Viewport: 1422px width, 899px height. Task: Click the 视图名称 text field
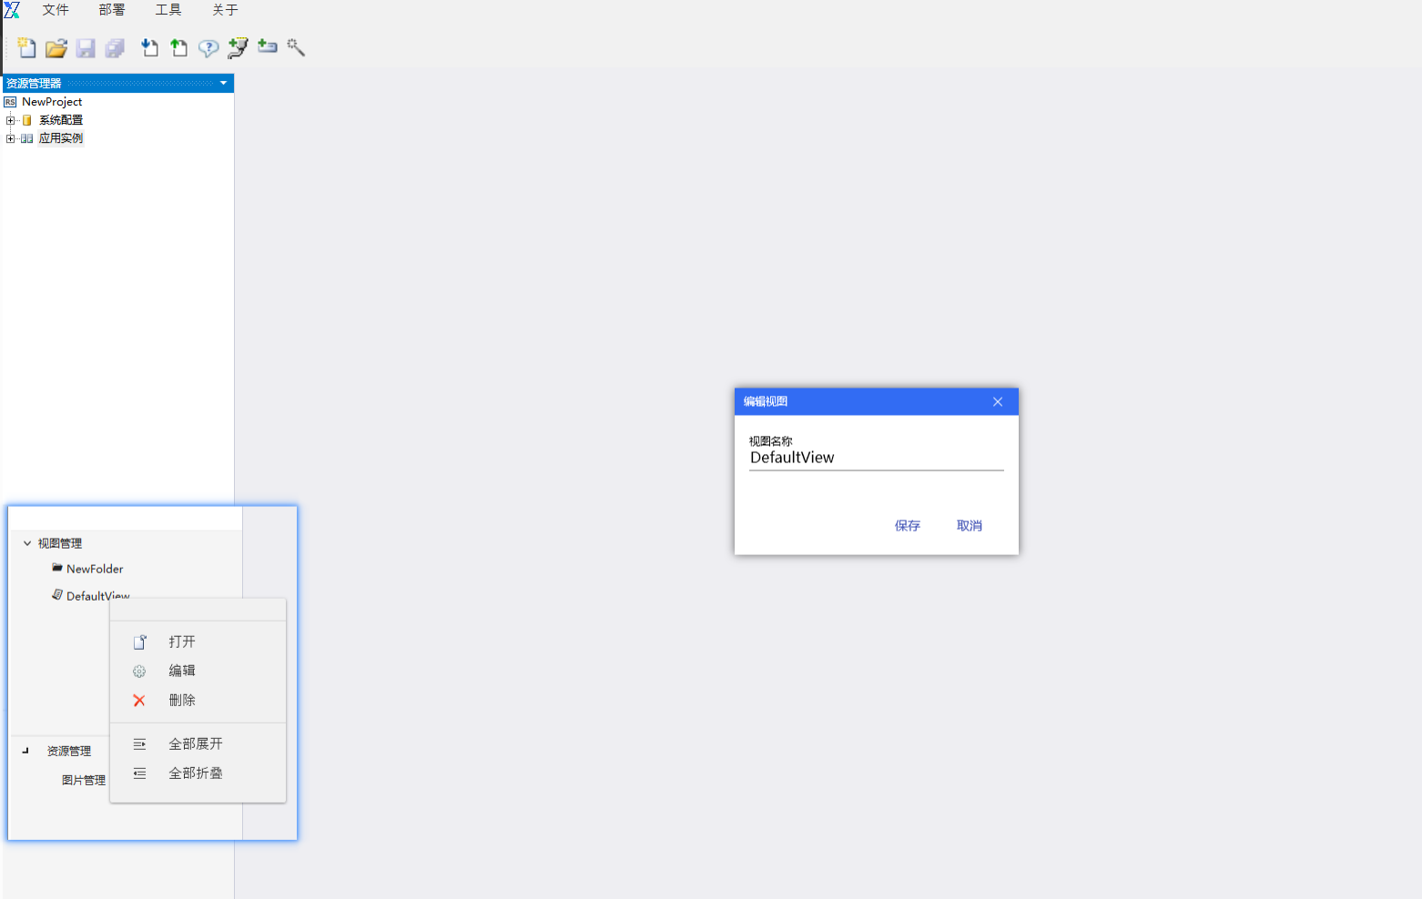pyautogui.click(x=876, y=458)
